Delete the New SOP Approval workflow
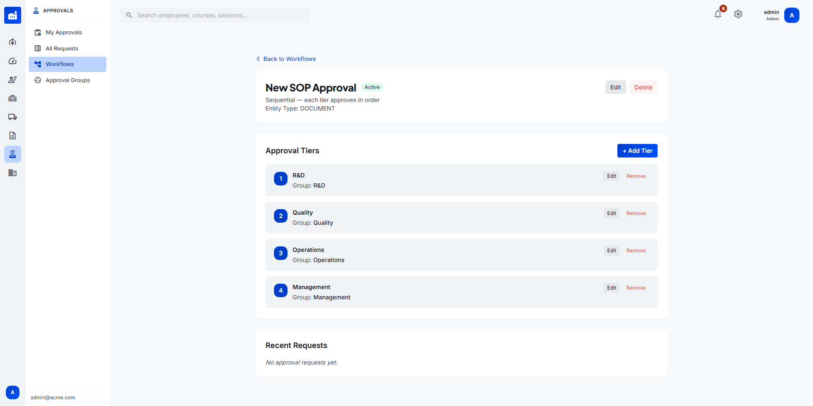813x406 pixels. pyautogui.click(x=643, y=87)
